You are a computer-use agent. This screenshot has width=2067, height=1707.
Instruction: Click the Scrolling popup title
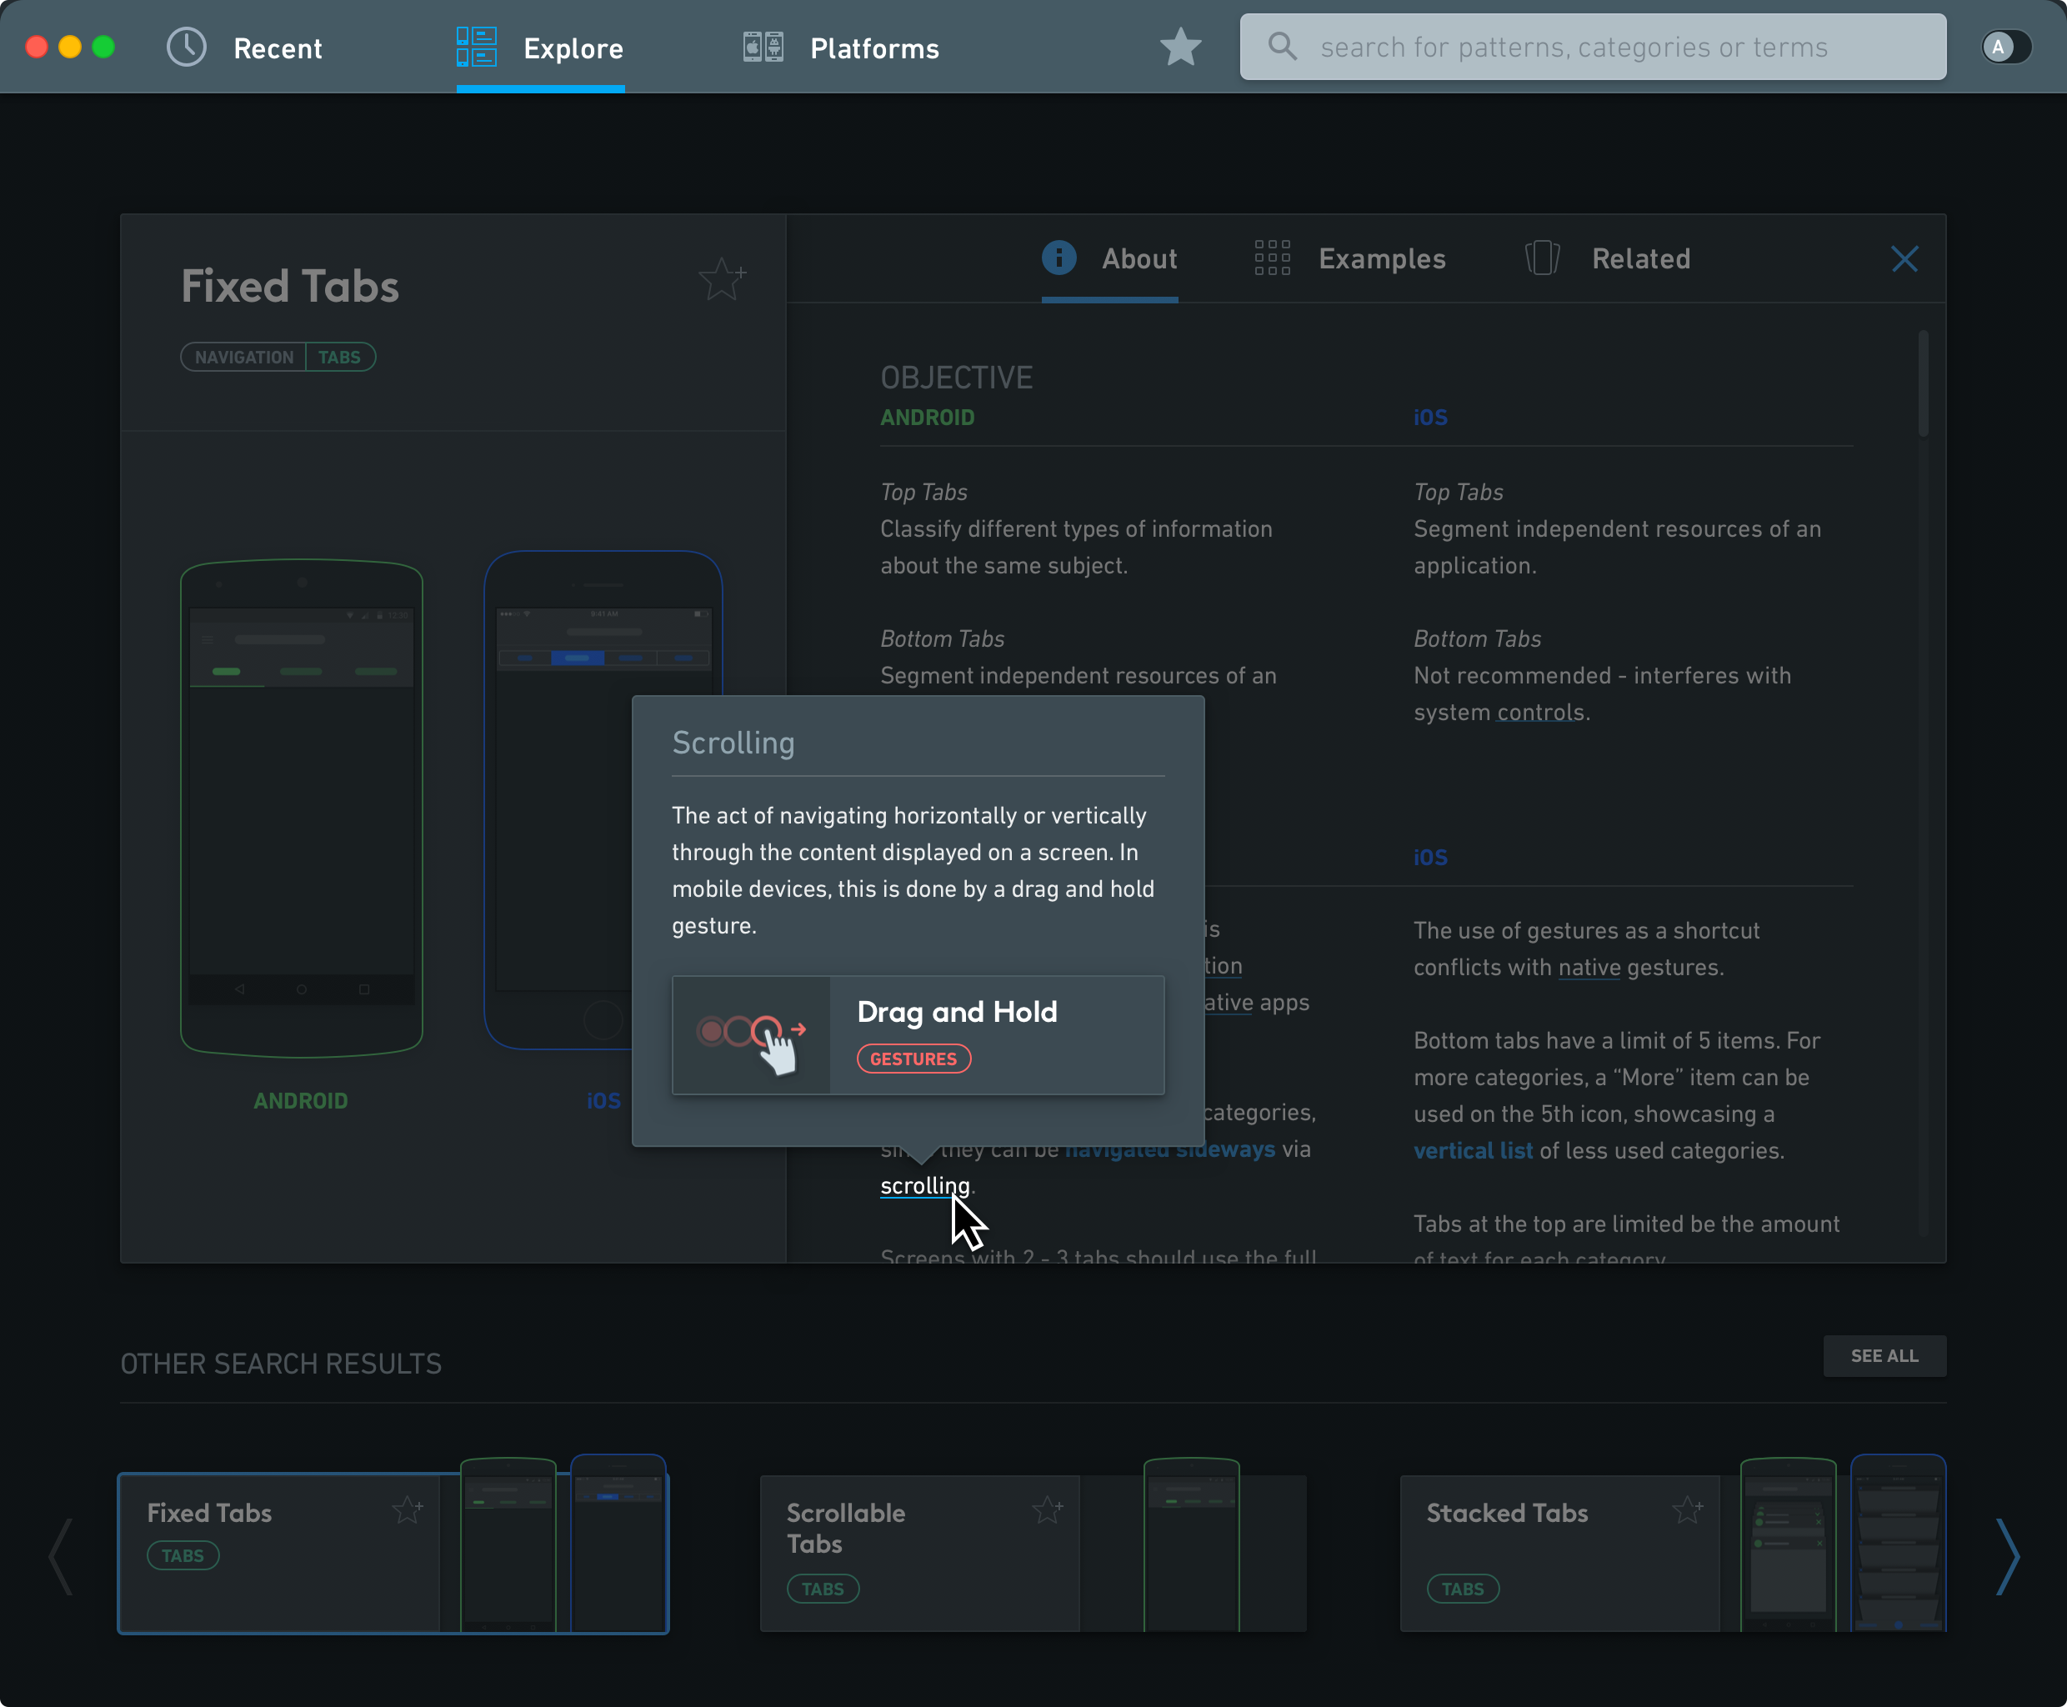pyautogui.click(x=733, y=743)
